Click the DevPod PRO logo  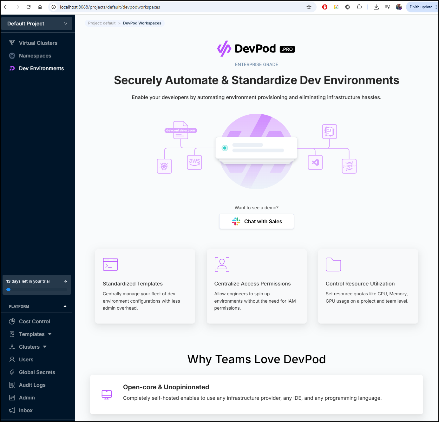[256, 49]
